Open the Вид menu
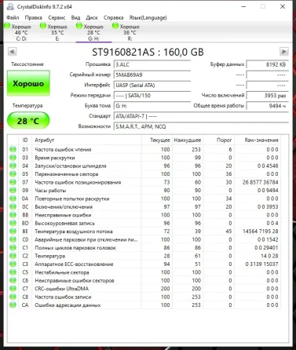This screenshot has height=350, width=296. 75,17
